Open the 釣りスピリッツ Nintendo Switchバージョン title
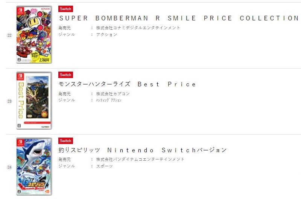Image resolution: width=301 pixels, height=199 pixels. 143,150
